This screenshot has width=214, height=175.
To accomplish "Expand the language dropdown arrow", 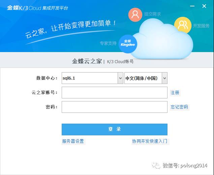I will coord(164,78).
